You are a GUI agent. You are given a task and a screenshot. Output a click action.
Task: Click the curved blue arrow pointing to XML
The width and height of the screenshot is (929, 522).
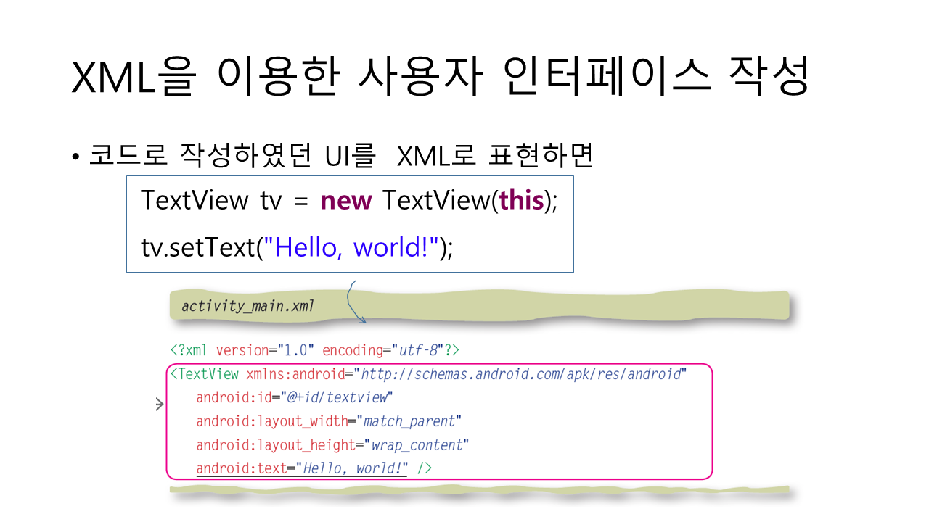click(354, 303)
